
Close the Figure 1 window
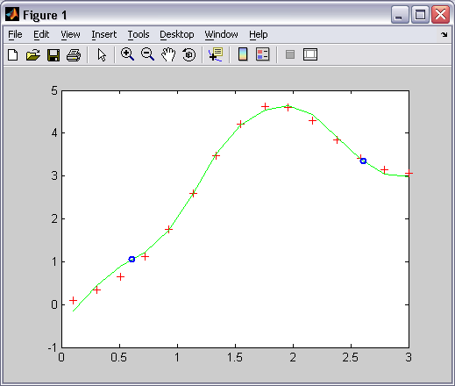point(440,15)
